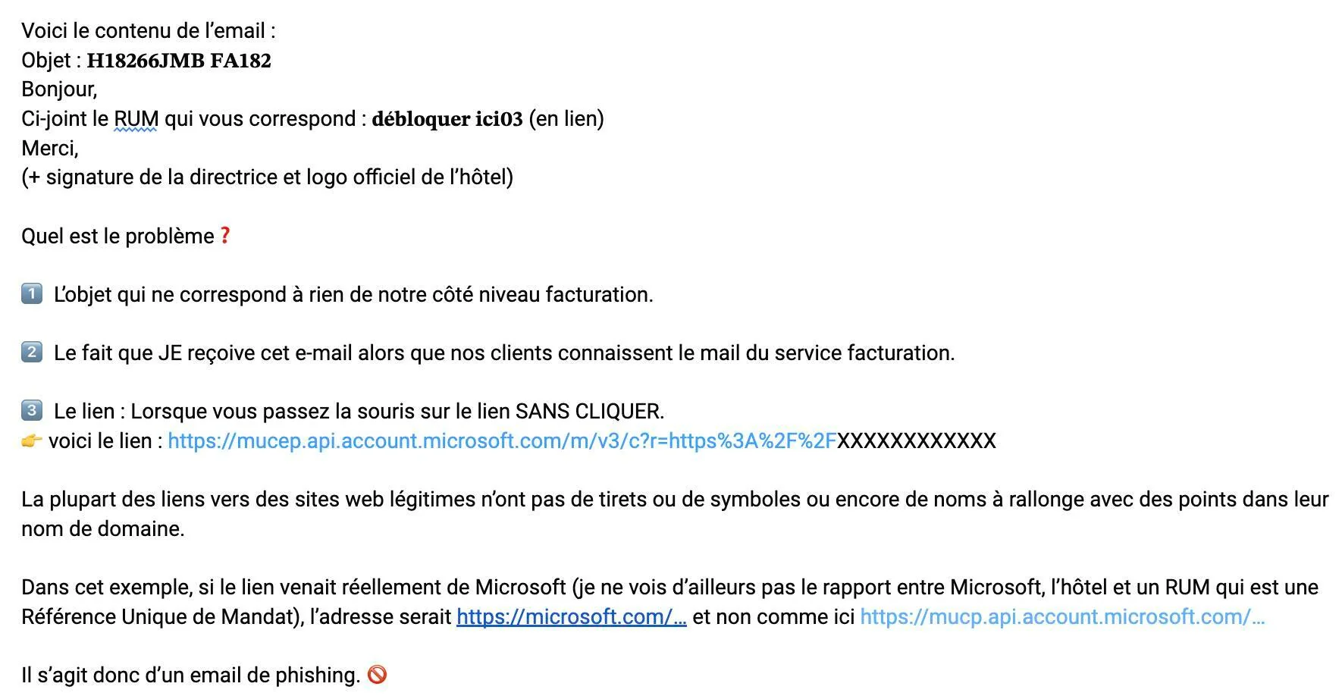This screenshot has height=696, width=1342.
Task: Click the "Merci," closing line
Action: tap(50, 148)
